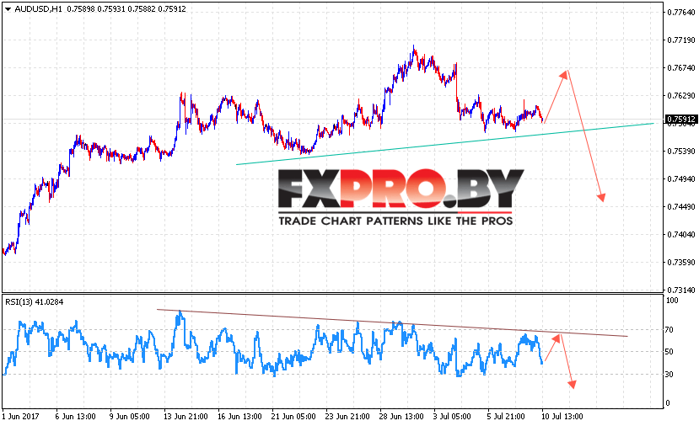Click the 0.74490 price axis label
699x426 pixels.
[x=681, y=206]
